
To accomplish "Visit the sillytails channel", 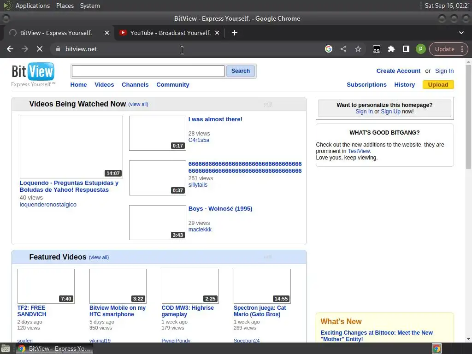I will [x=198, y=185].
